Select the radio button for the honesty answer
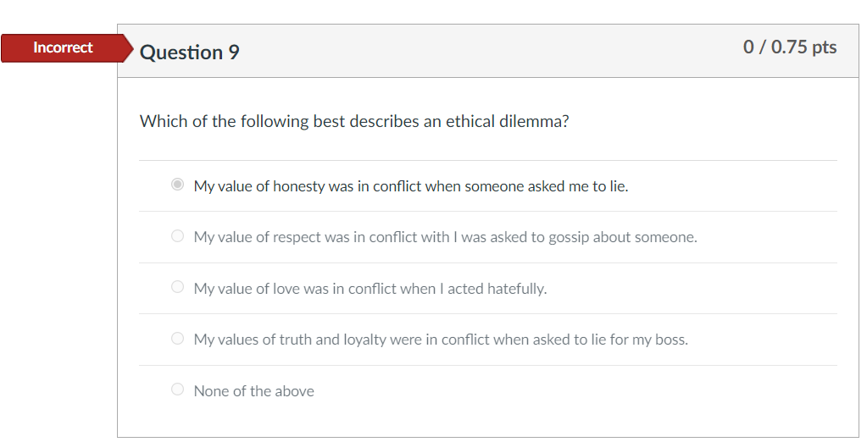Image resolution: width=867 pixels, height=442 pixels. click(x=177, y=185)
